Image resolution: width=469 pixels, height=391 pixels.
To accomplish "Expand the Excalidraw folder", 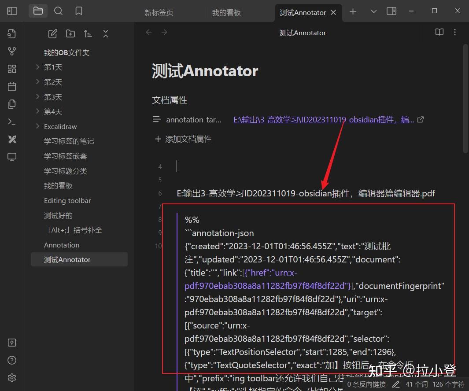I will (38, 126).
